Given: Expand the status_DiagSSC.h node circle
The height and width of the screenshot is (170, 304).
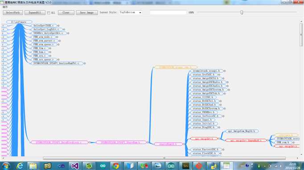Looking at the screenshot, I should pyautogui.click(x=219, y=127).
